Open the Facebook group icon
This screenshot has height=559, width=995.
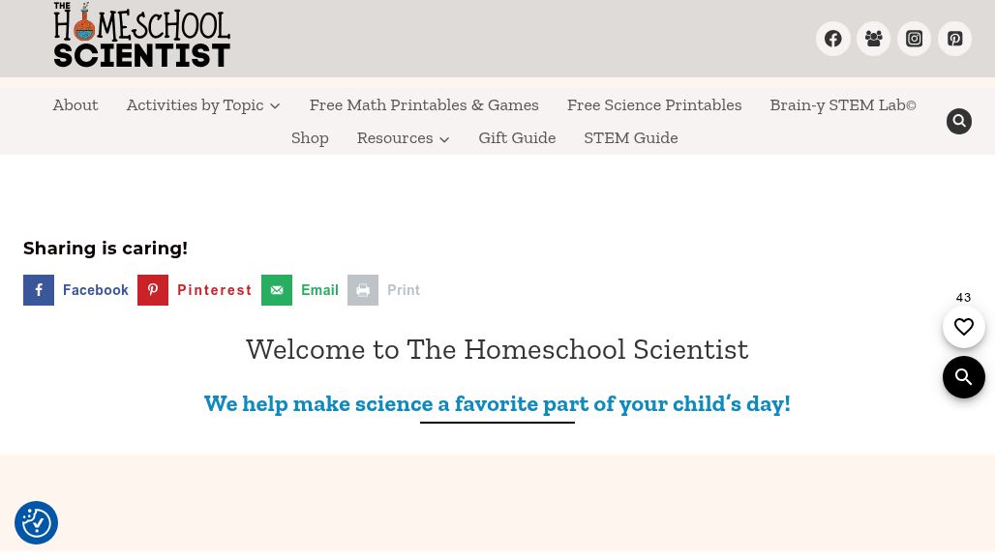pos(873,39)
